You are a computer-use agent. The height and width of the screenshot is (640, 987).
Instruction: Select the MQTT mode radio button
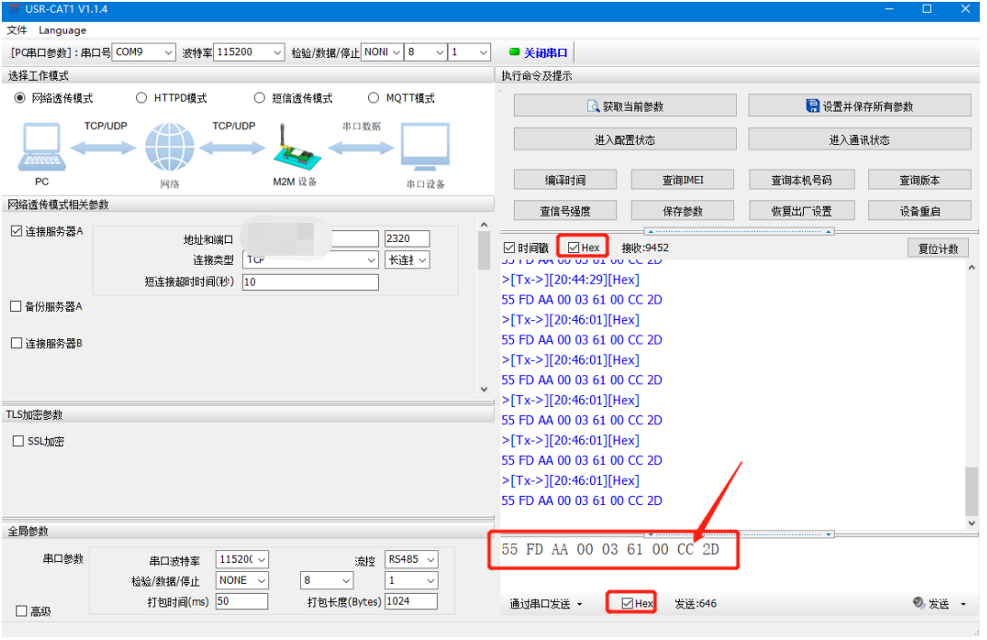[374, 98]
